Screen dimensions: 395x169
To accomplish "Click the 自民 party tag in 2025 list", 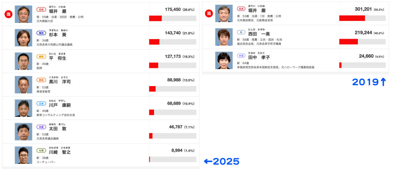I will click(41, 9).
